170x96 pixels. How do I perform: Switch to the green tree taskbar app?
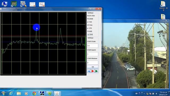50,94
